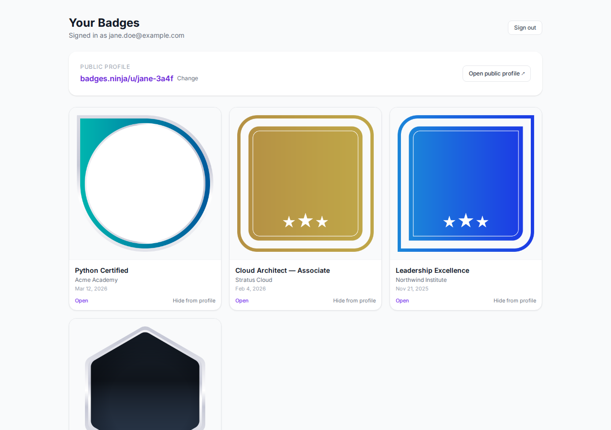Viewport: 611px width, 430px height.
Task: Click the stars on the Leadership Excellence badge
Action: (x=465, y=221)
